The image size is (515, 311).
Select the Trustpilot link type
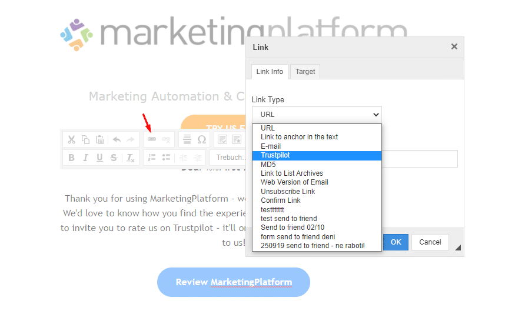tap(317, 155)
